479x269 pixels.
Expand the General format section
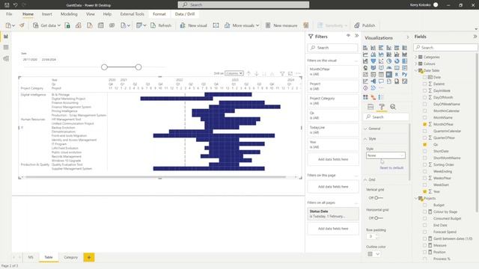click(x=373, y=129)
